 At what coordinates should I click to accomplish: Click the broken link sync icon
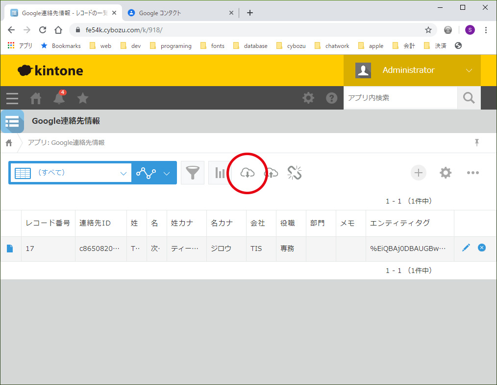point(295,173)
